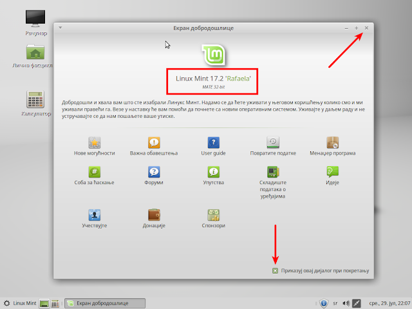Open Нове могућности (new features) icon
Image resolution: width=412 pixels, height=309 pixels.
pos(95,143)
